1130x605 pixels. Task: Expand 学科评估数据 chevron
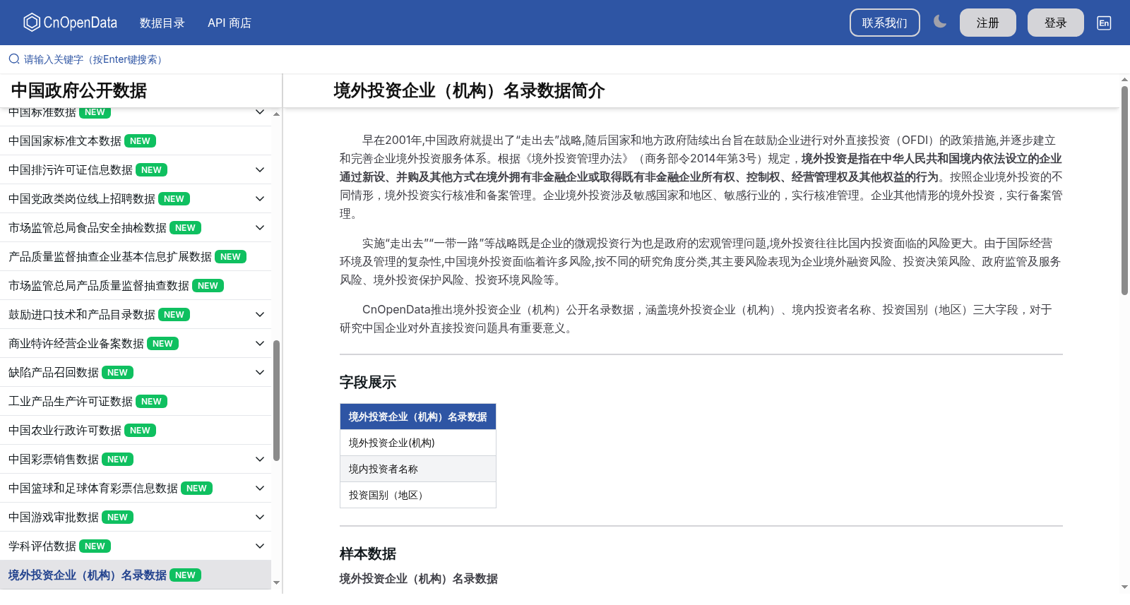coord(260,546)
